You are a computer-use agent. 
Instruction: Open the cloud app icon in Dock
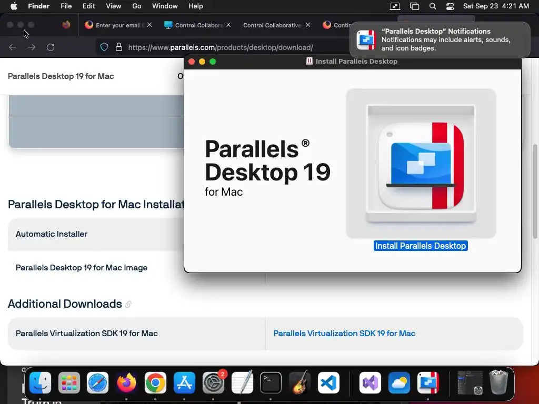coord(399,383)
